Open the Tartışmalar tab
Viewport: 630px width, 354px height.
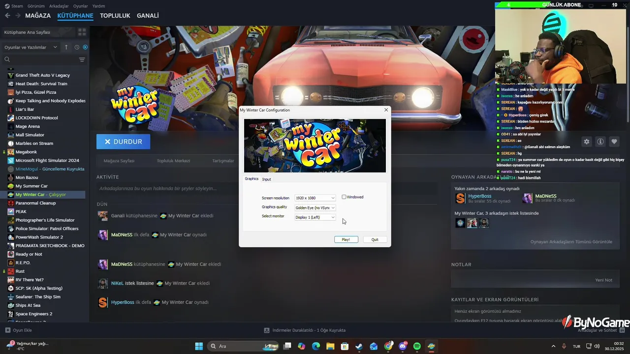coord(223,161)
